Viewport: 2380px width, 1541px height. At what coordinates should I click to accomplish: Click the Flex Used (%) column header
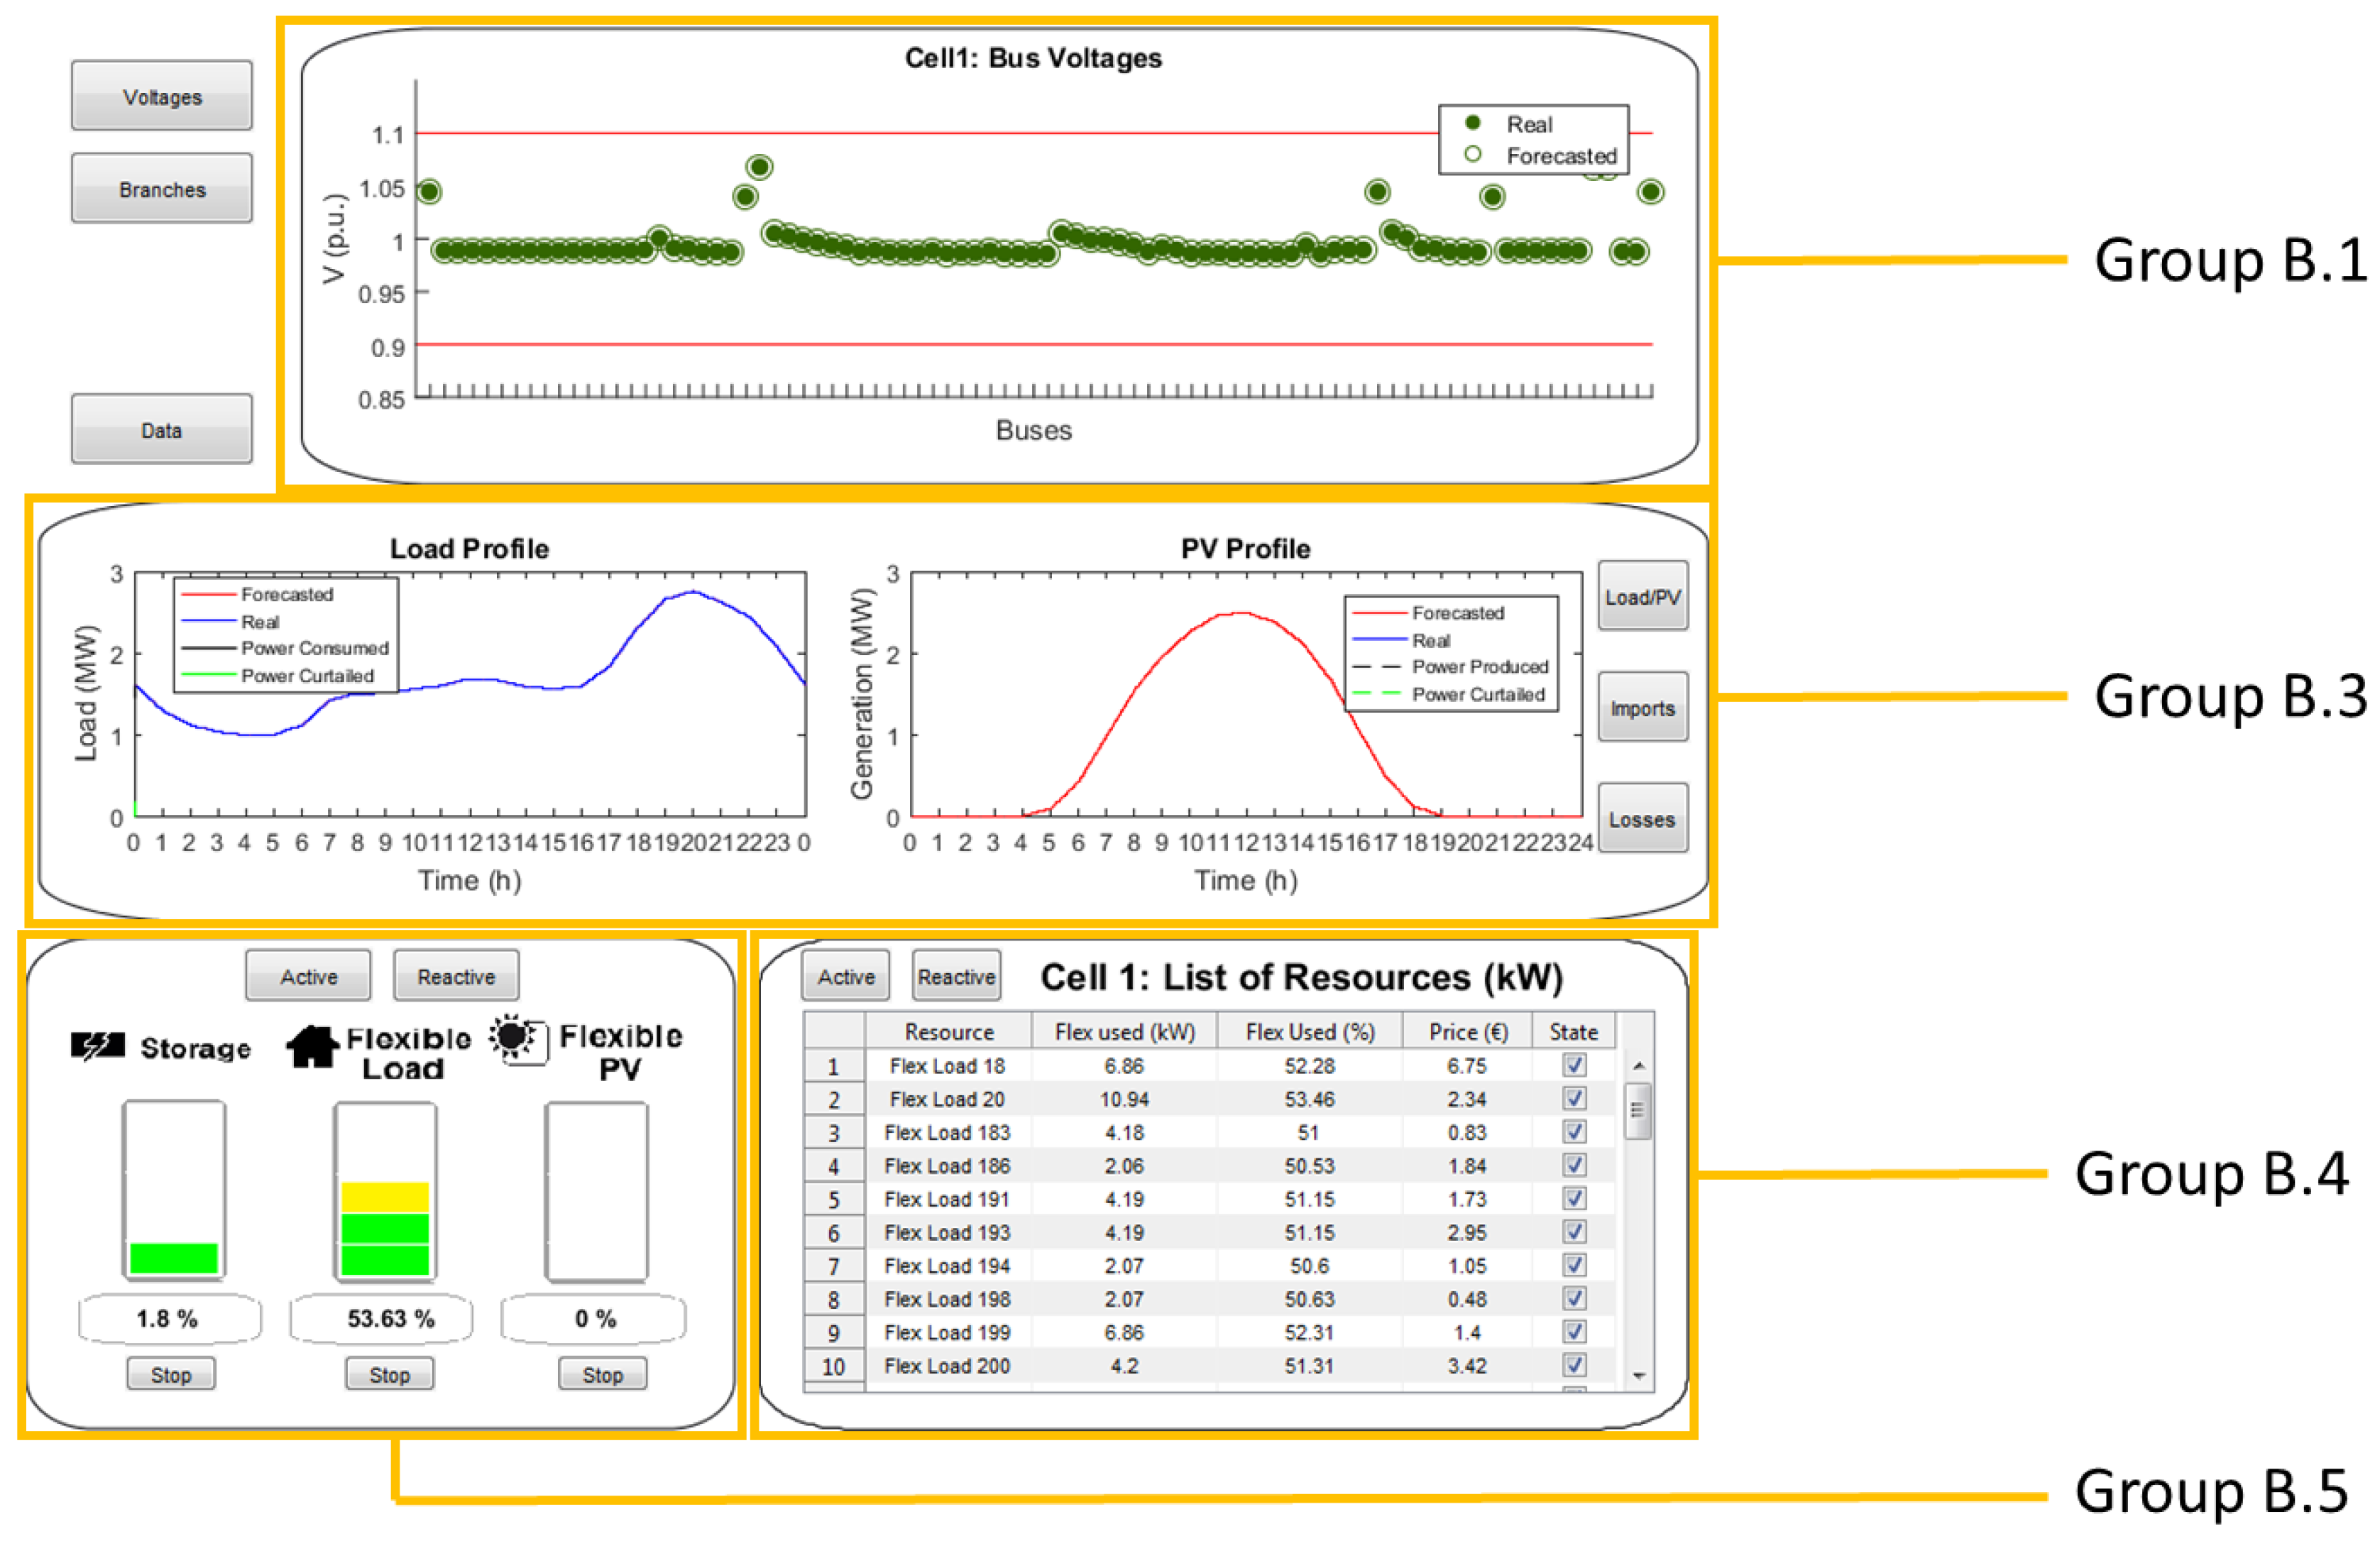coord(1309,1031)
